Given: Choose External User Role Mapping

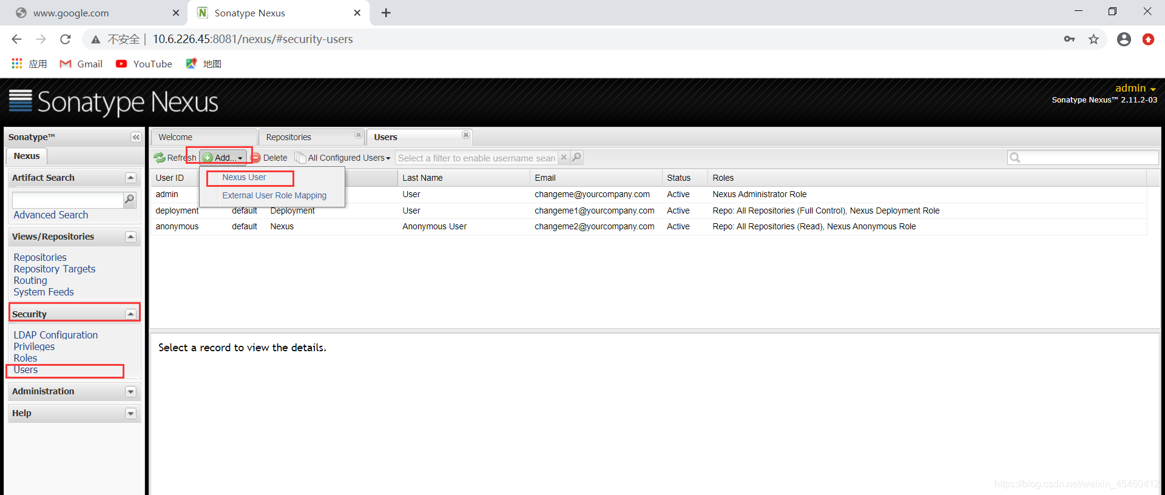Looking at the screenshot, I should 274,195.
